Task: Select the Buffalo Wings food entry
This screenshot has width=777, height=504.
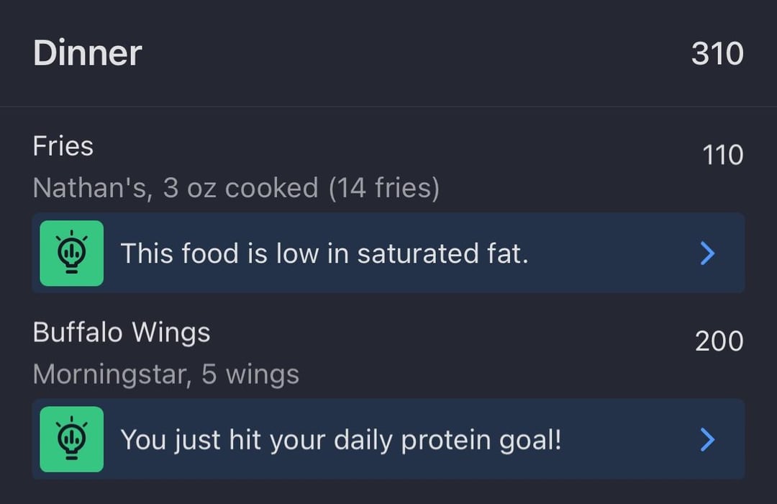Action: point(388,352)
